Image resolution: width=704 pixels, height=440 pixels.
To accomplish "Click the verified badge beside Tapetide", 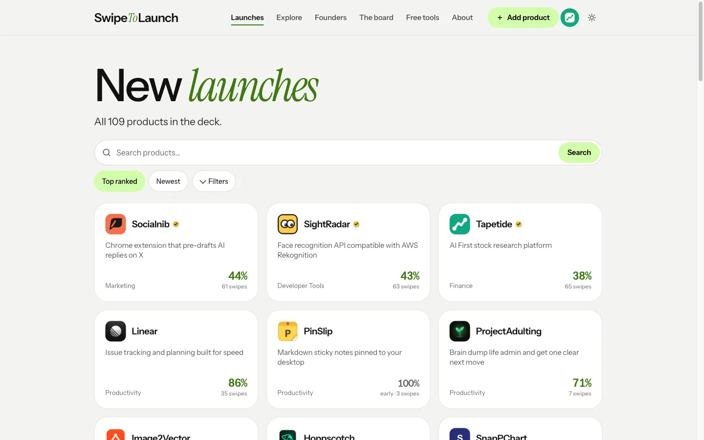I will pyautogui.click(x=519, y=224).
